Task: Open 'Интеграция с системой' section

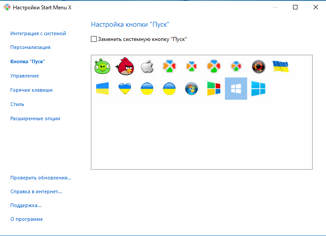Action: coord(38,33)
